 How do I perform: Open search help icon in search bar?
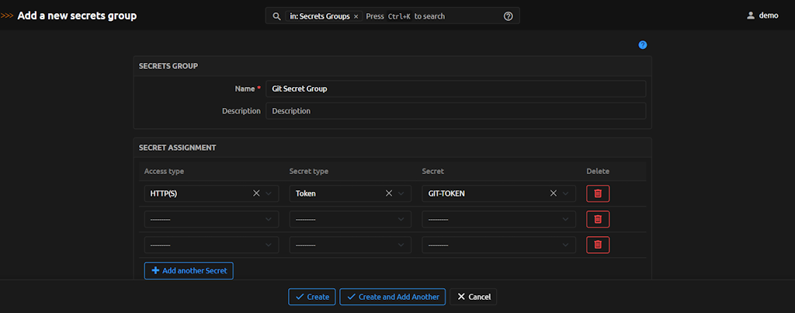pos(508,16)
